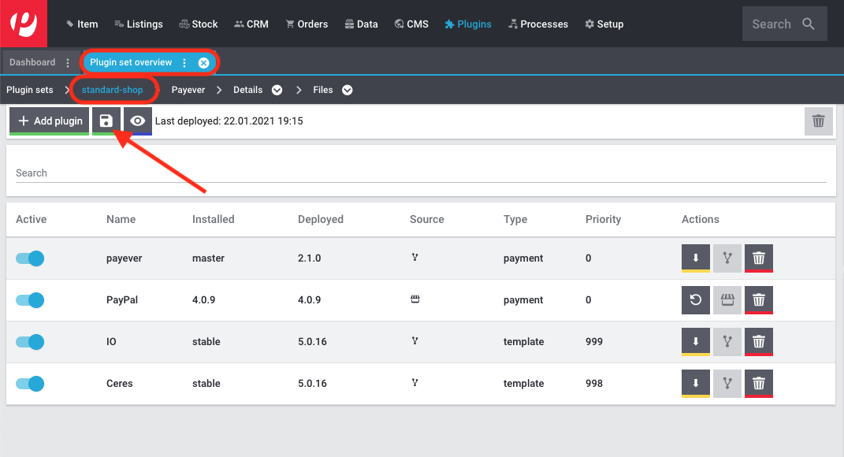Toggle the PayPal plugin active switch

pyautogui.click(x=30, y=300)
